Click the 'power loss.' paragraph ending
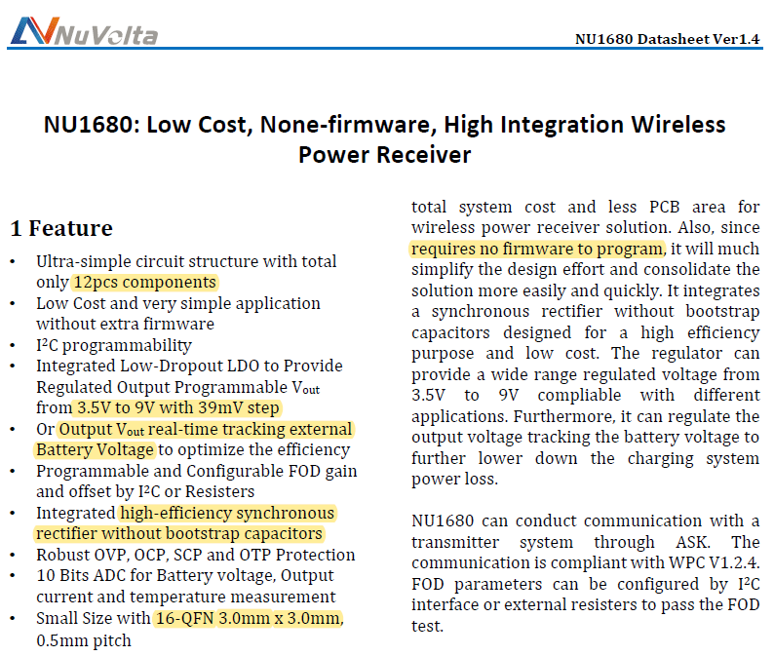 click(454, 479)
